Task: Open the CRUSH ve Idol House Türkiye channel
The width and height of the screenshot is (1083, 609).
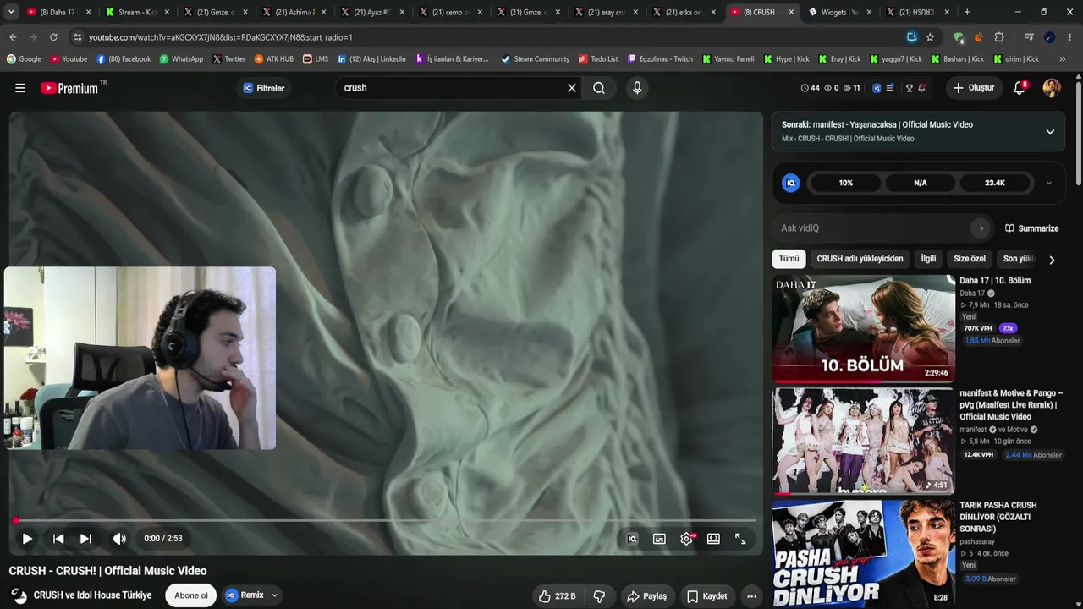Action: pos(92,595)
